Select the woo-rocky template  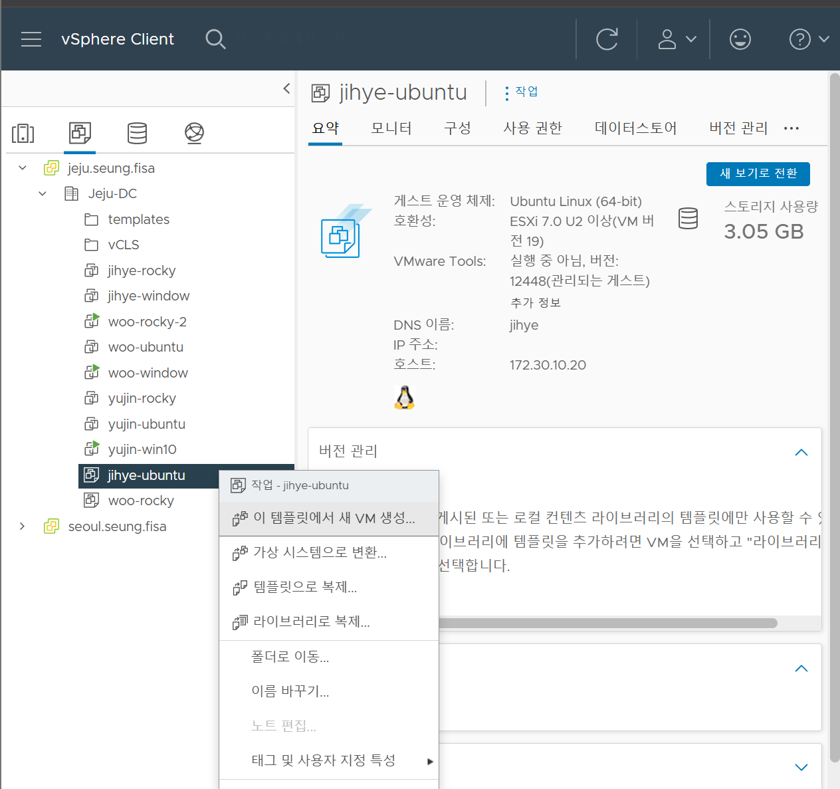tap(141, 501)
